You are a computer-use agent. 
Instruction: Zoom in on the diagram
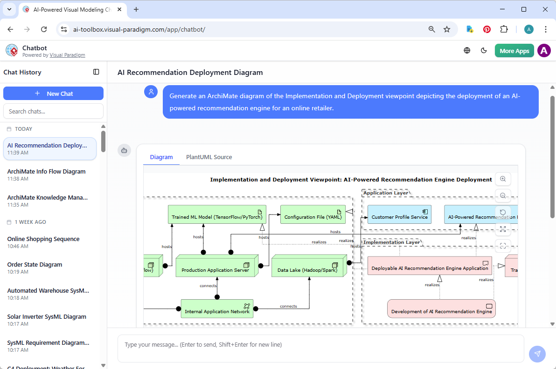503,179
